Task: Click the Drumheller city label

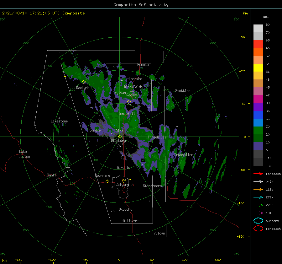Action: tap(184, 155)
